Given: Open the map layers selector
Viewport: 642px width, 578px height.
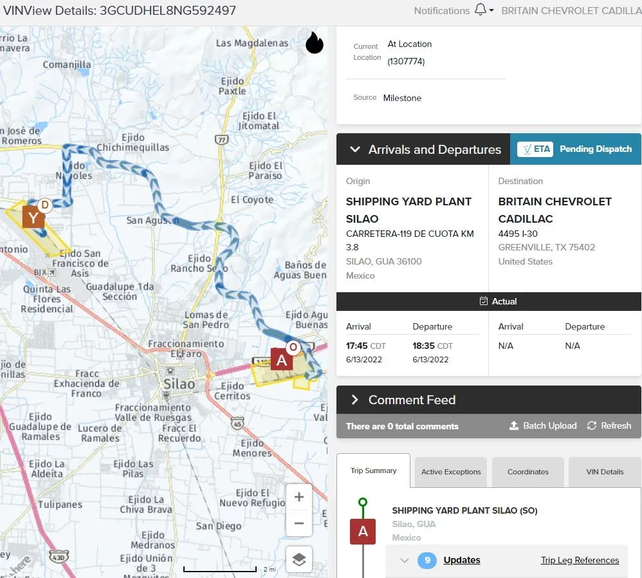Looking at the screenshot, I should click(298, 559).
